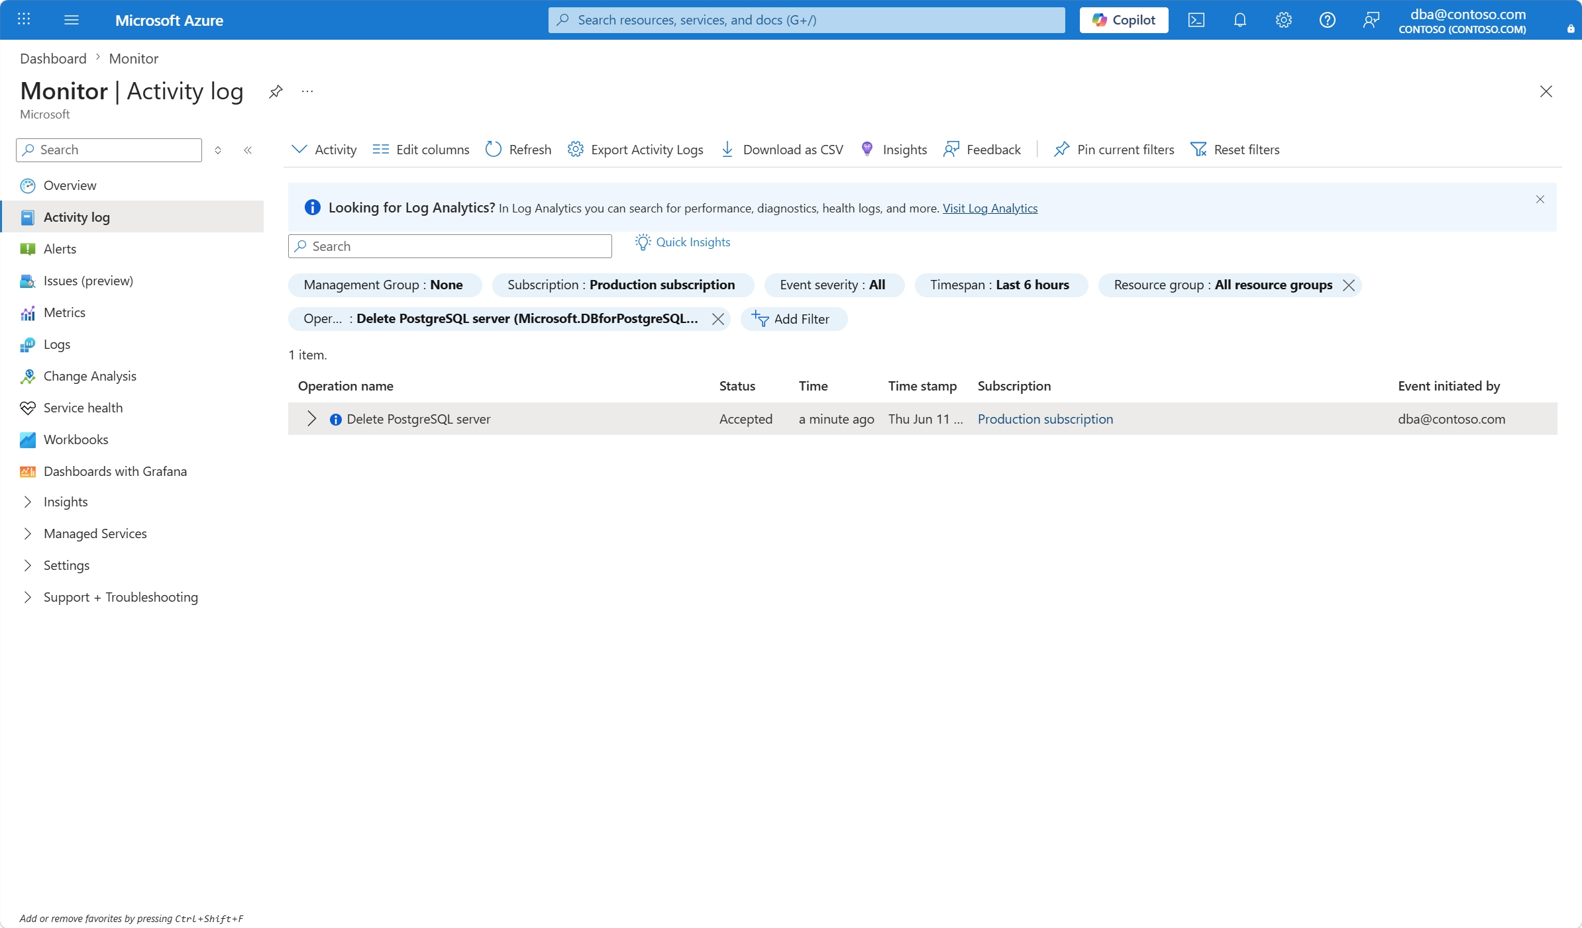Screen dimensions: 1582x928
Task: Click Add Filter button
Action: point(793,319)
